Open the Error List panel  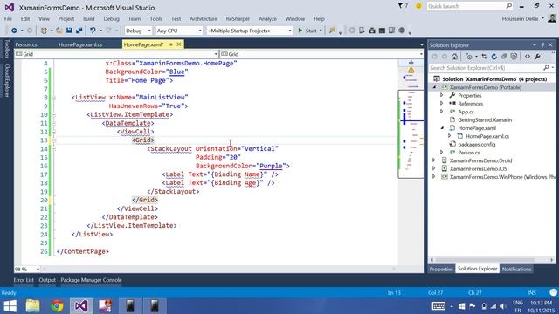tap(24, 280)
